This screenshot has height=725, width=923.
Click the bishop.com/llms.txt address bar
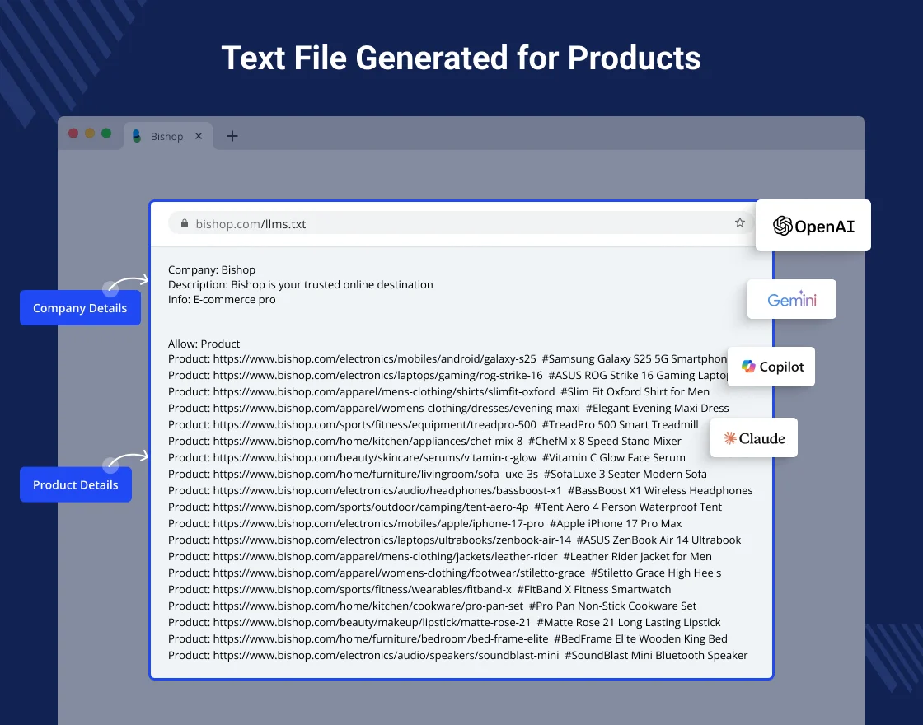(x=453, y=223)
